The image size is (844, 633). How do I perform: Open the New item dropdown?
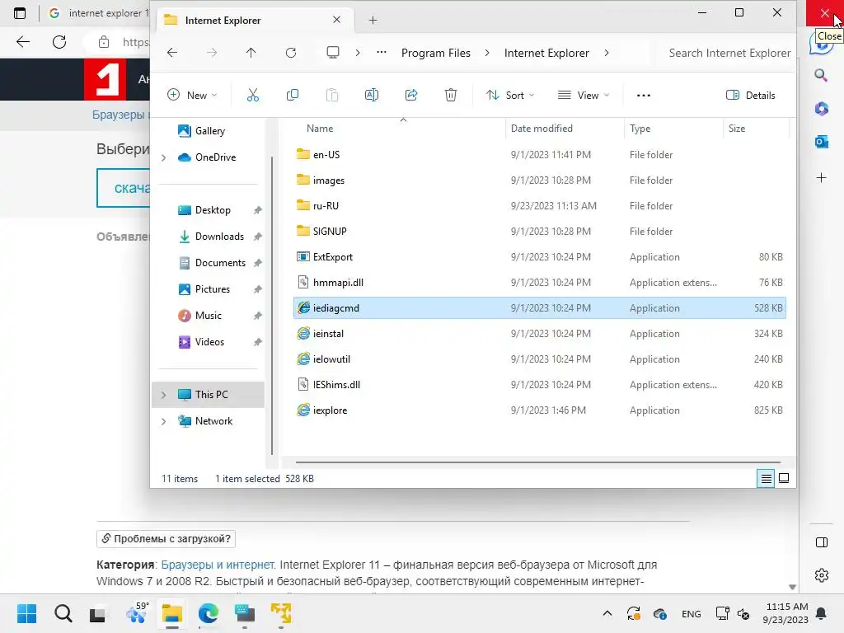coord(191,96)
